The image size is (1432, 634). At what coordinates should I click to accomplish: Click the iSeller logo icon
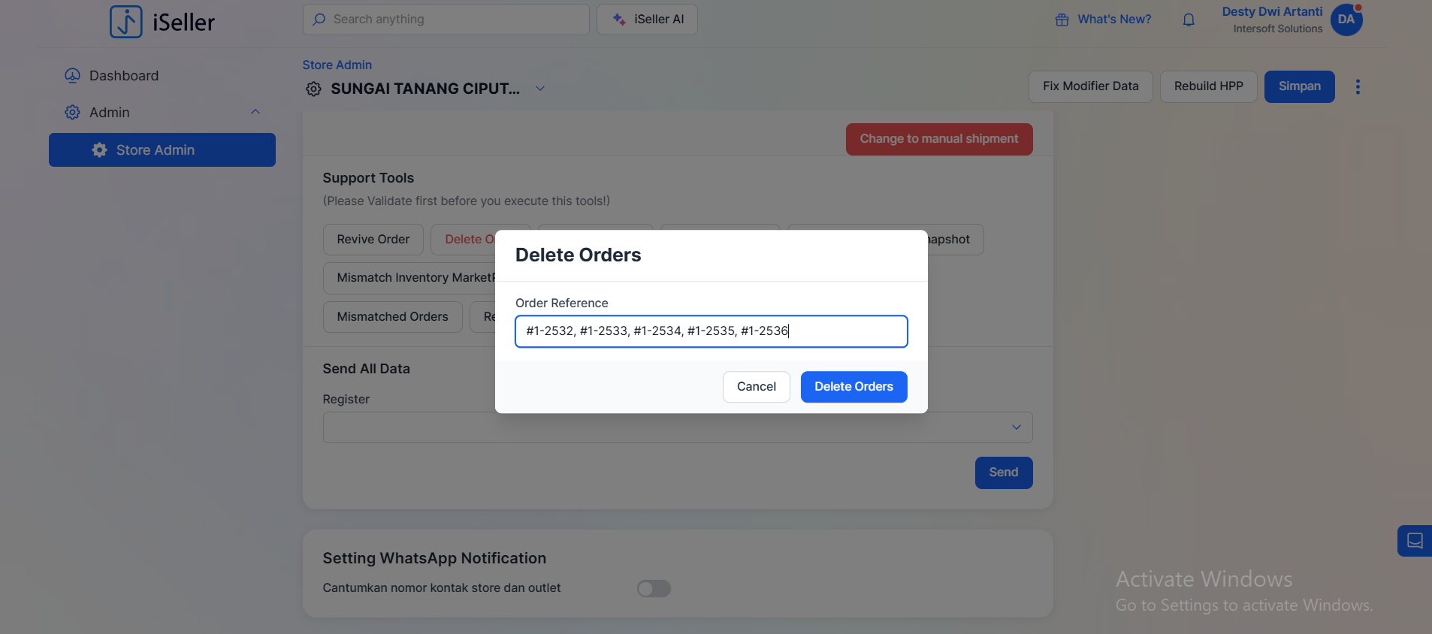(x=125, y=22)
